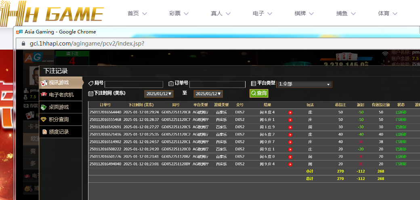Viewport: 420px width, 200px height.
Task: Open the end date picker after 至
Action: point(208,94)
